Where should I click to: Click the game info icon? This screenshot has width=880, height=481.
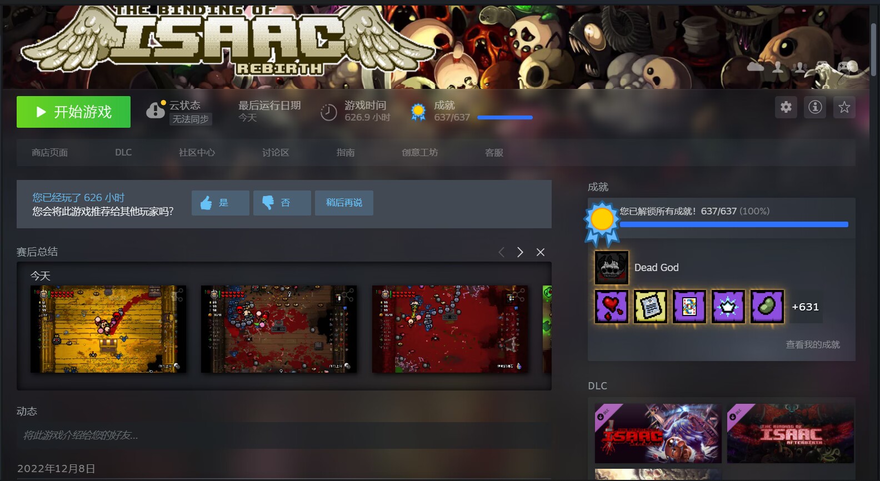coord(815,107)
